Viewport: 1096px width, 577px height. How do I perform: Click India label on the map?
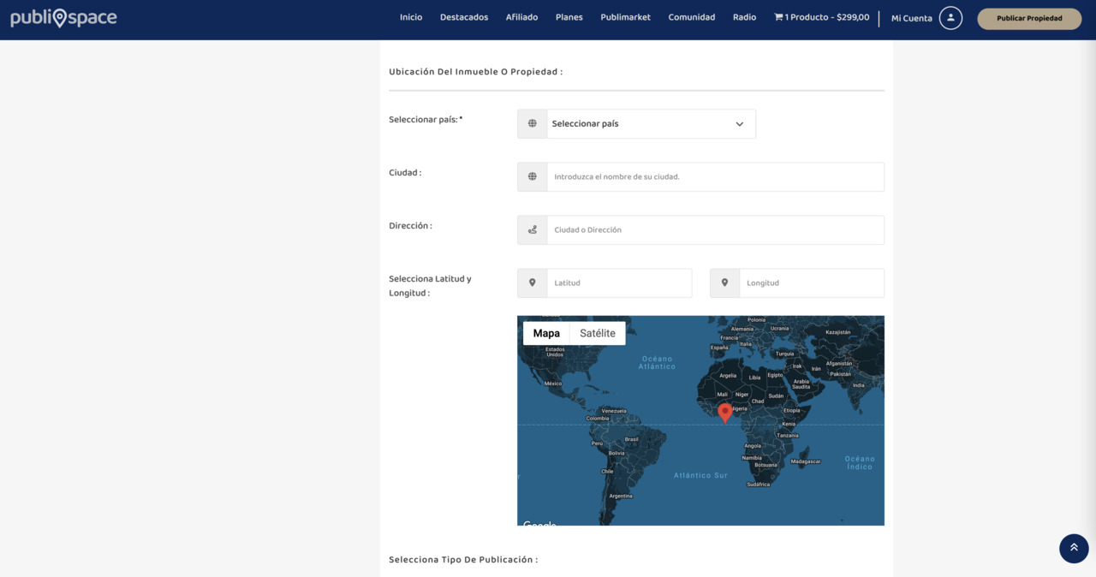[x=859, y=384]
